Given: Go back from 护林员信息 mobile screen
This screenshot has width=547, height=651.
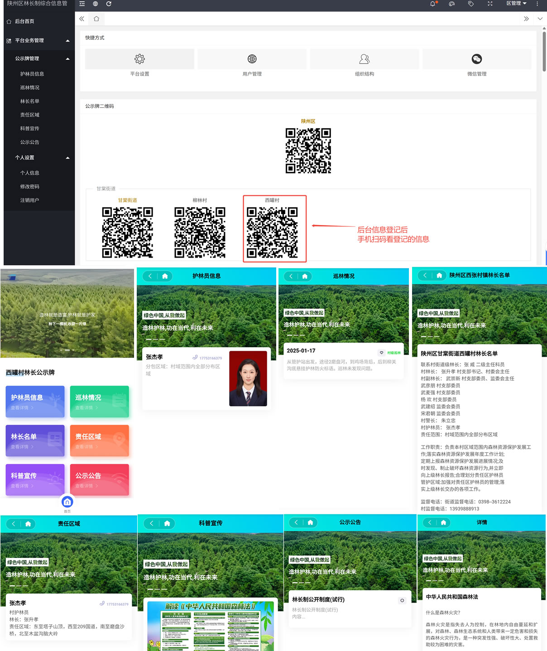Looking at the screenshot, I should (x=150, y=276).
